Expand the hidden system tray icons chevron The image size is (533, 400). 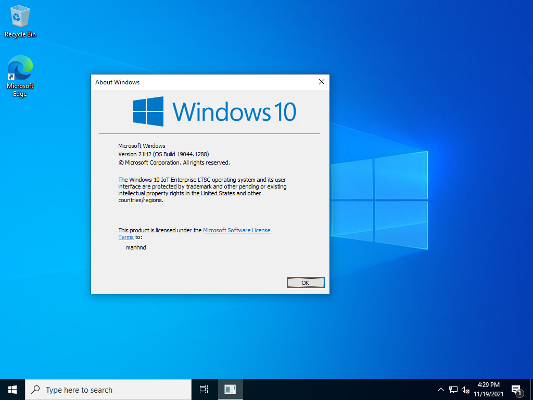(440, 390)
